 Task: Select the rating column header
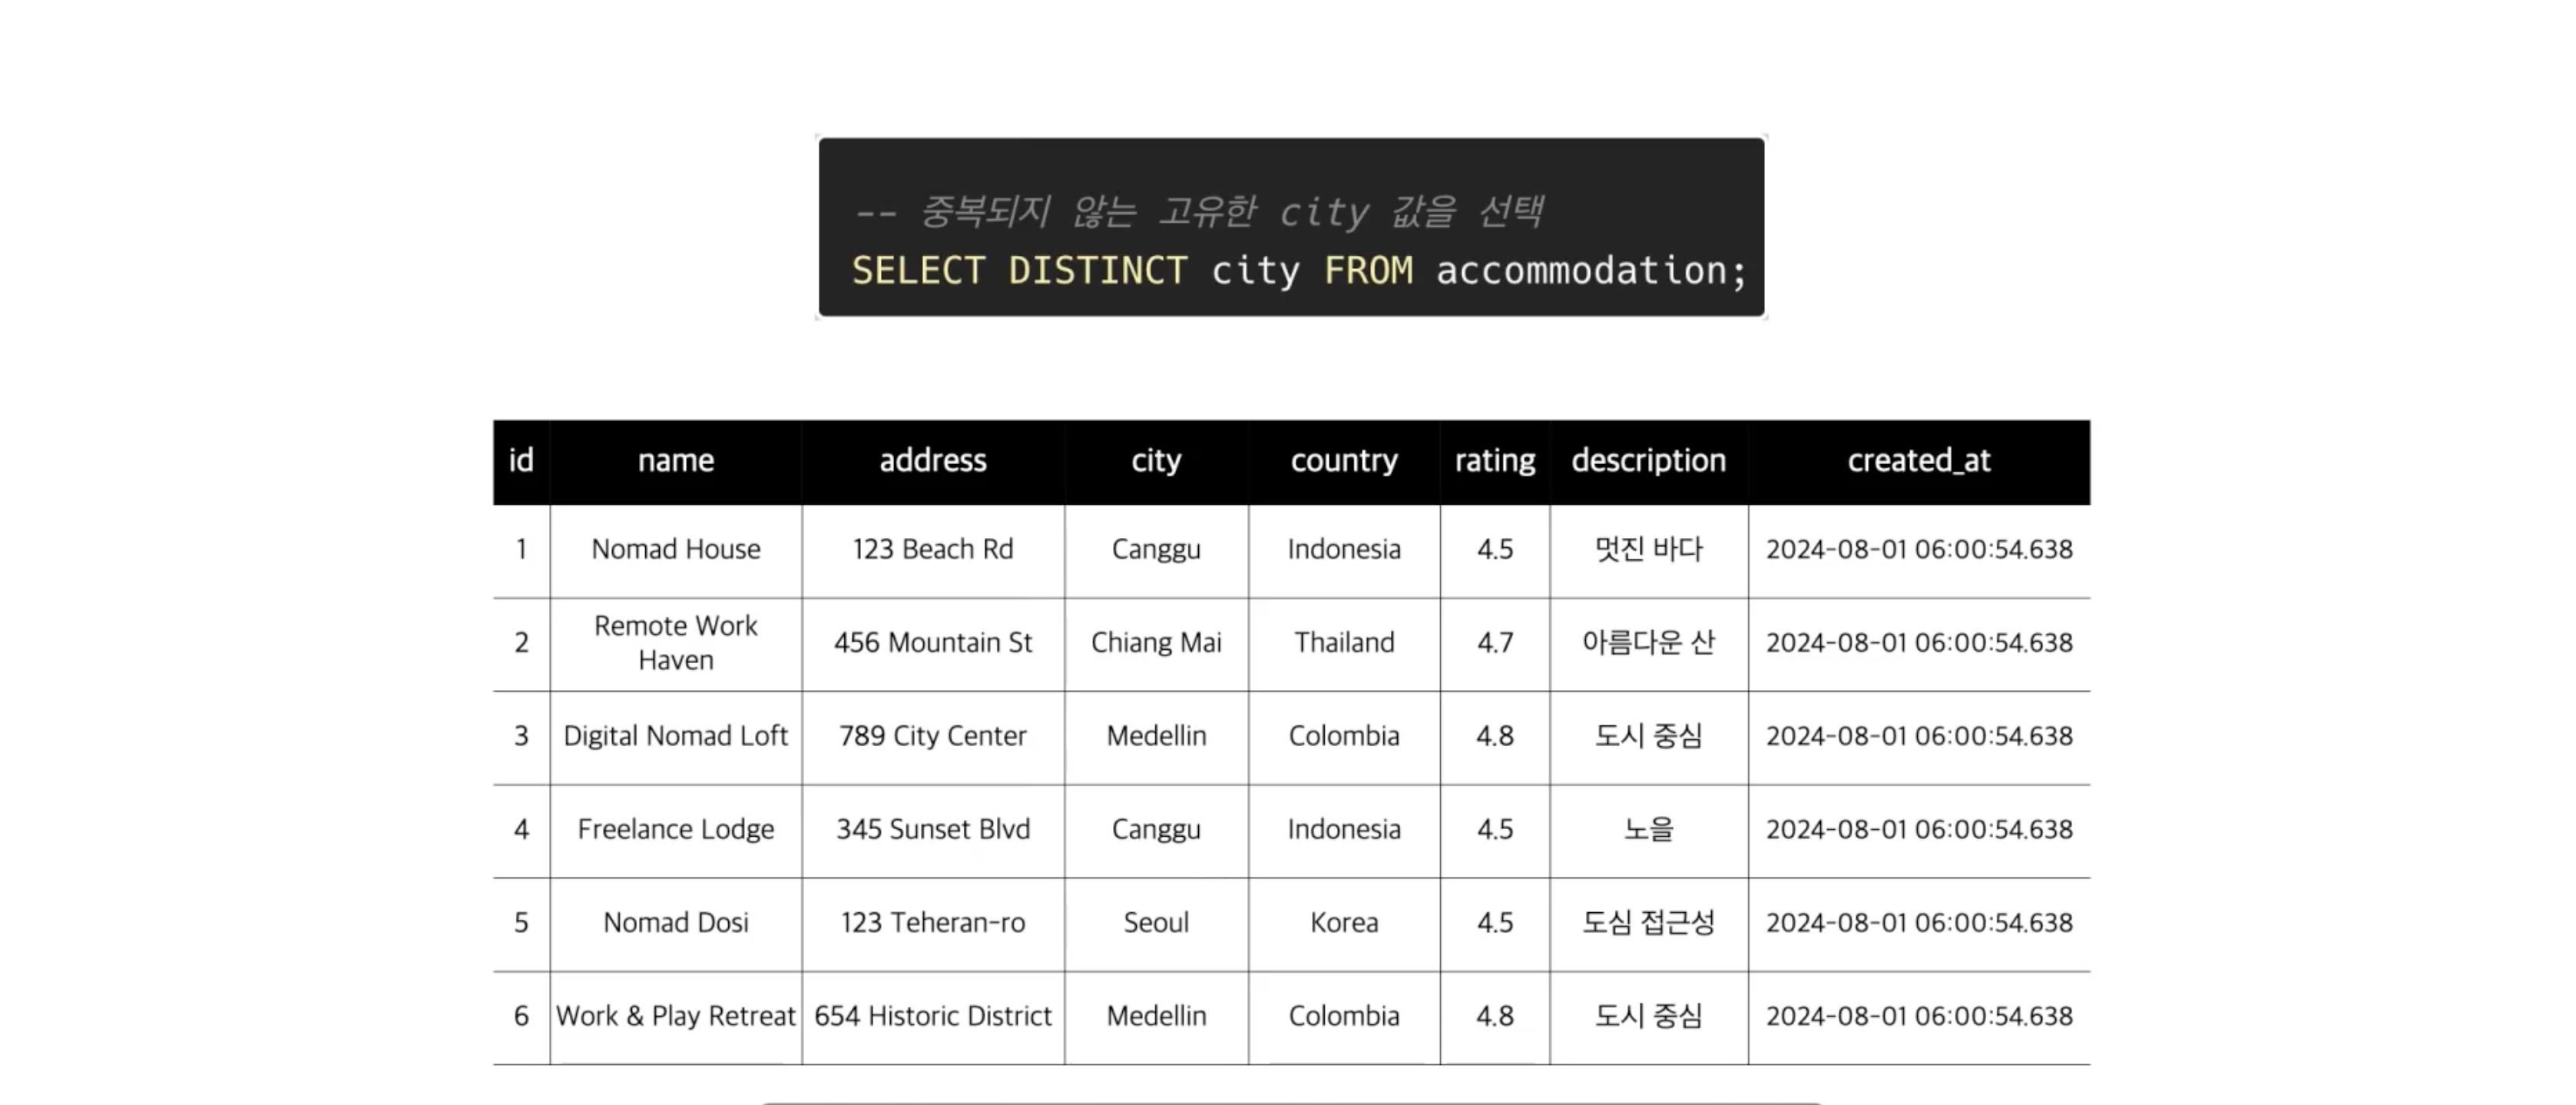(1495, 460)
